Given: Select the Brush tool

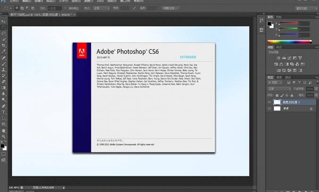Looking at the screenshot, I should click(3, 64).
